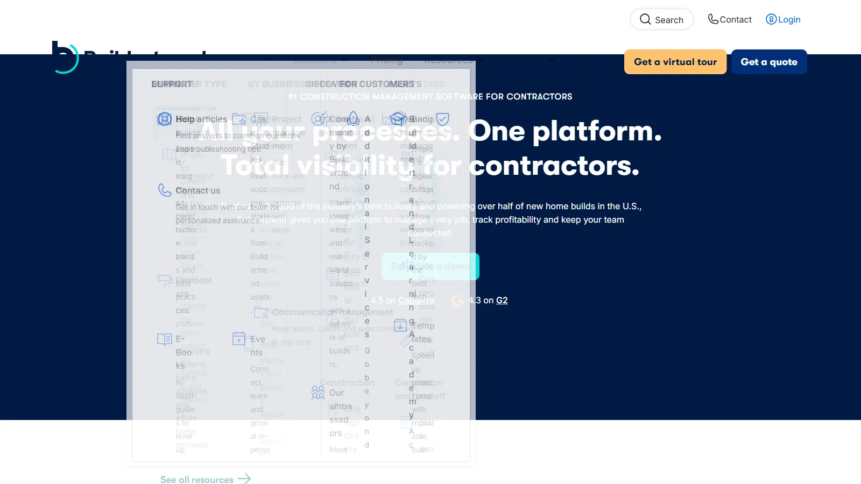Click the G2 logo next to rating
The width and height of the screenshot is (861, 484).
pyautogui.click(x=458, y=300)
